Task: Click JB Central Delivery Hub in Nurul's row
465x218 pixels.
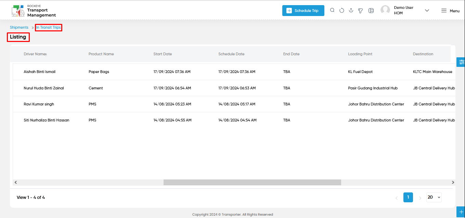Action: [x=434, y=88]
